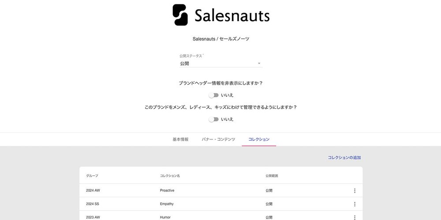The width and height of the screenshot is (441, 220).
Task: Select the 2024 SS group row
Action: pyautogui.click(x=93, y=204)
